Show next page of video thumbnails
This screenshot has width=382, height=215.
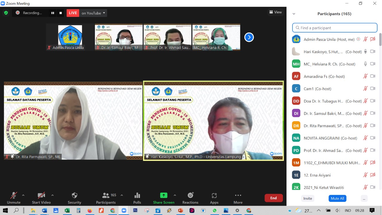[249, 37]
